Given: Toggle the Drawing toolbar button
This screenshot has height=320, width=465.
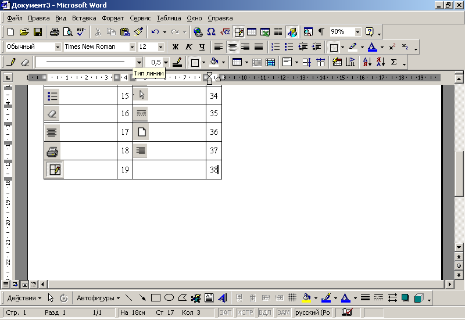Looking at the screenshot, I should point(292,32).
